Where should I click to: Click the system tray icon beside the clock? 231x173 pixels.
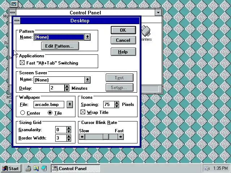(x=207, y=168)
